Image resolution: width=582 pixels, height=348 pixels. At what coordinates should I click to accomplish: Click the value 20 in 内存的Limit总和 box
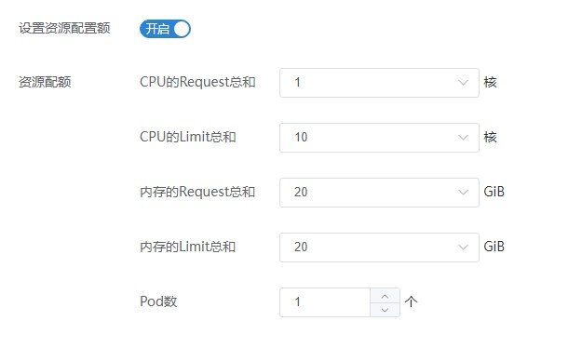(x=301, y=248)
